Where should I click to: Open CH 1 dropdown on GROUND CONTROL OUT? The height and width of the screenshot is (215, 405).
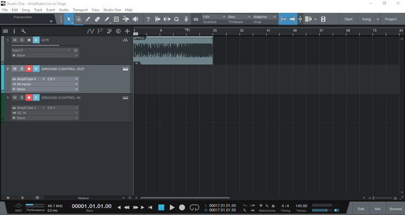pos(62,79)
